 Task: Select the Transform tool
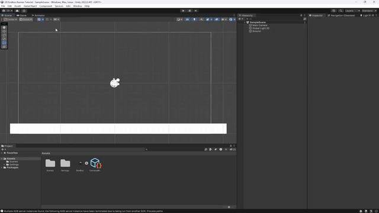[4, 47]
